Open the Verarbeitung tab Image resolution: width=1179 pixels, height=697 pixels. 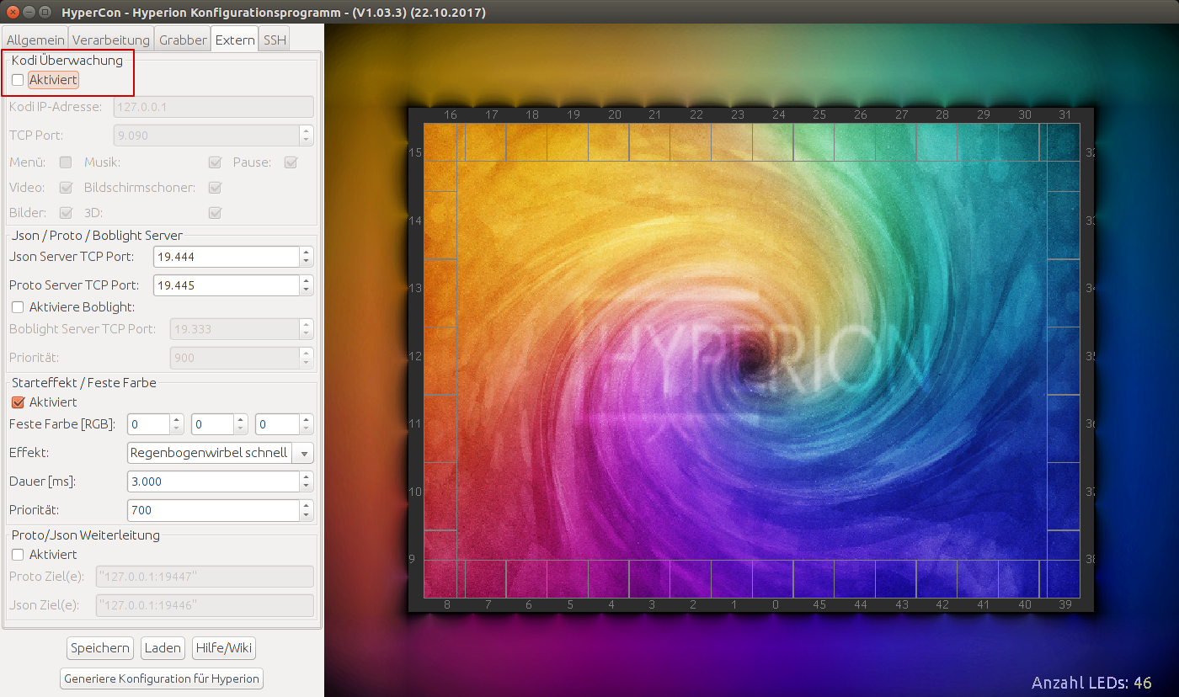[x=111, y=40]
